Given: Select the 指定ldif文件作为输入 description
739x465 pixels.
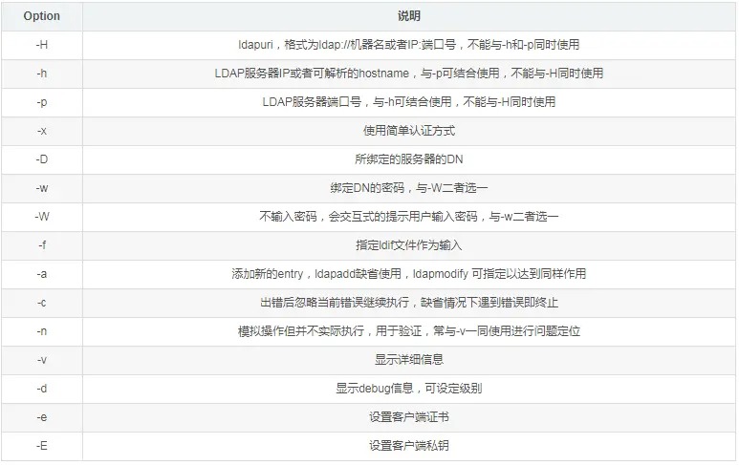Looking at the screenshot, I should 408,245.
